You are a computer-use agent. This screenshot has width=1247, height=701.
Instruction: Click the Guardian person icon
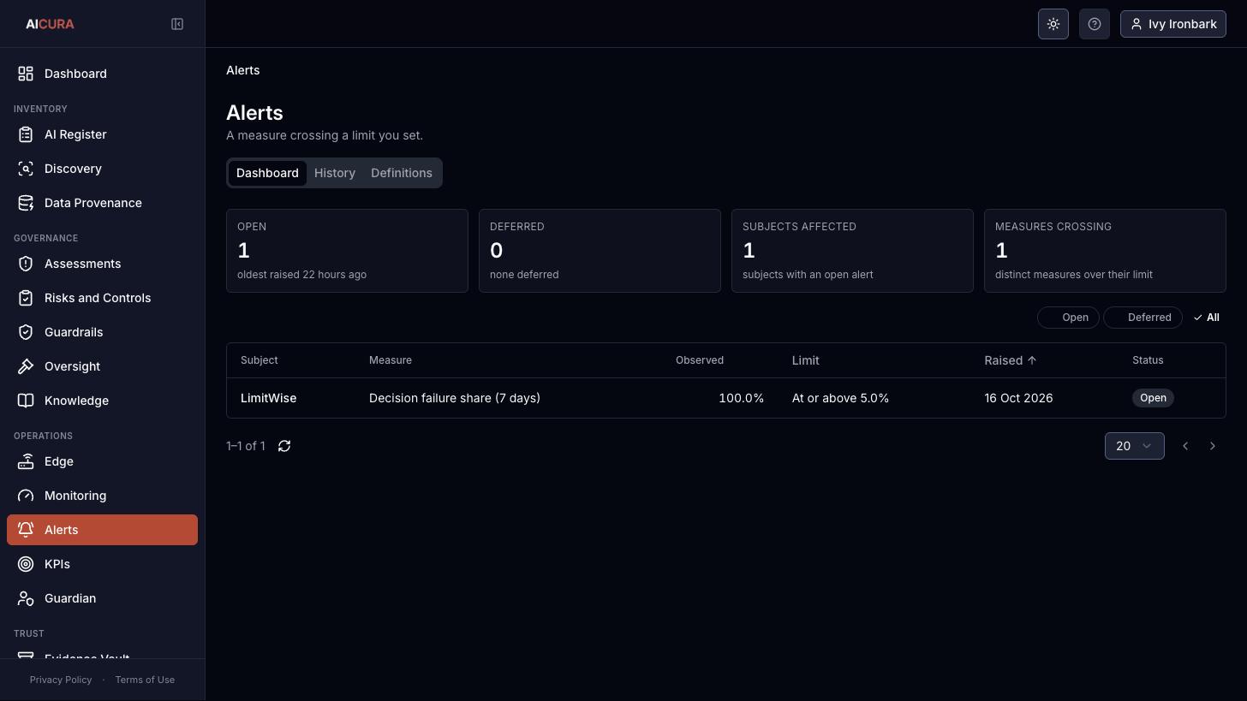pyautogui.click(x=26, y=598)
